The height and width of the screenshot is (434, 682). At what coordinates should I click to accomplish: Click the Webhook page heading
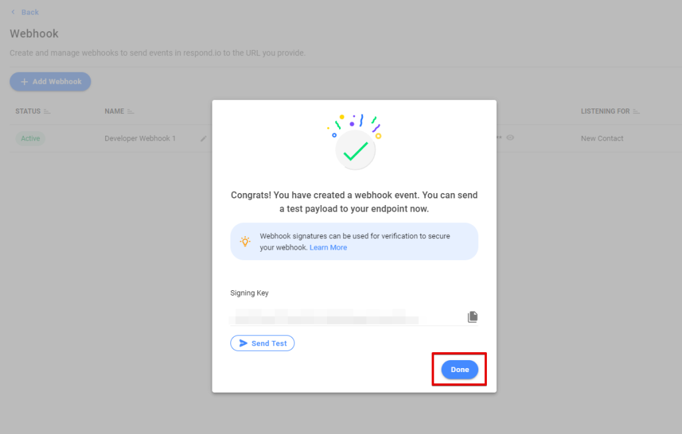pos(34,33)
